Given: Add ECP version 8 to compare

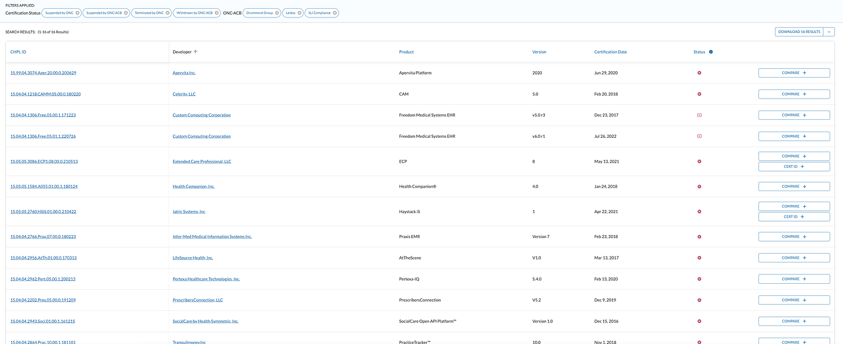Looking at the screenshot, I should coord(794,156).
